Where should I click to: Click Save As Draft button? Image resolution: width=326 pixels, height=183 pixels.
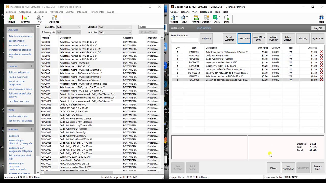[318, 168]
